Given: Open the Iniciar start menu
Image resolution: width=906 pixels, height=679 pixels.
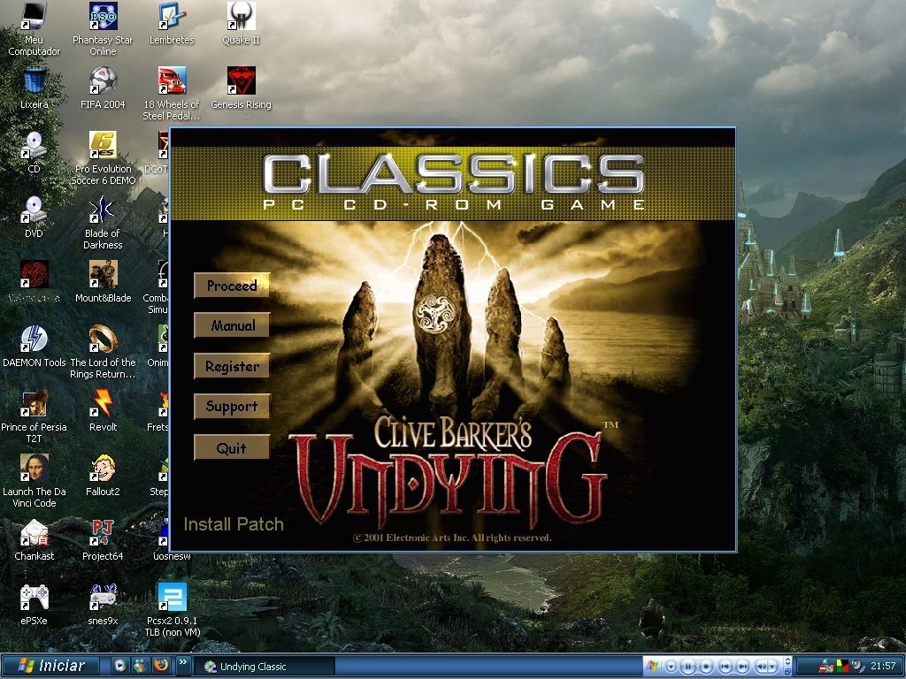Looking at the screenshot, I should pos(52,666).
